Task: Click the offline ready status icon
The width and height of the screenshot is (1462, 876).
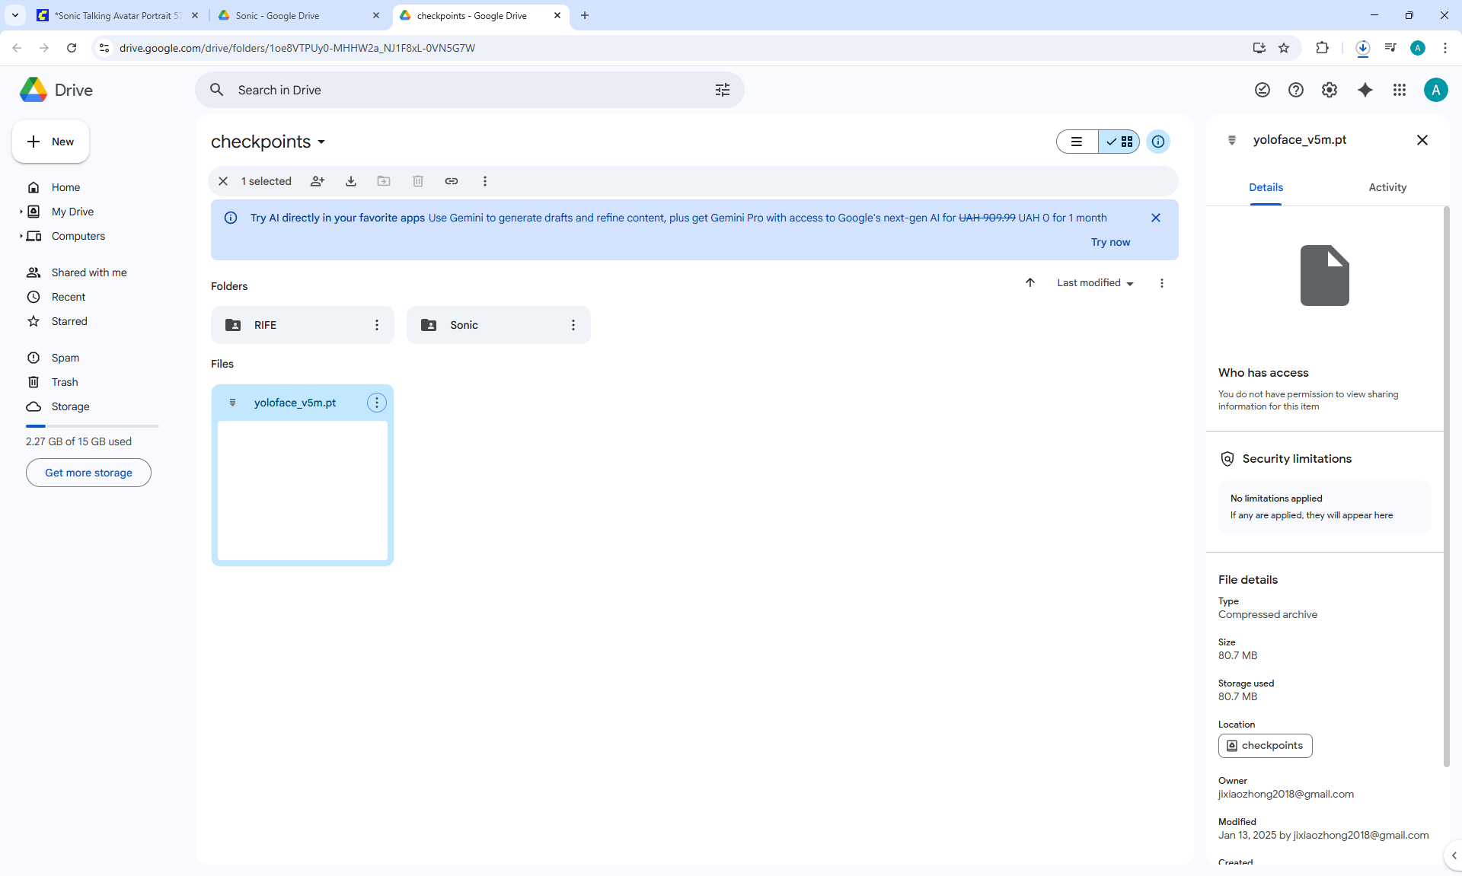Action: [x=1262, y=90]
